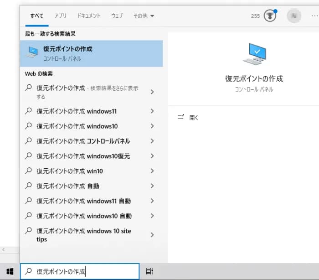The image size is (319, 280).
Task: Click the 開く open icon
Action: tap(180, 117)
